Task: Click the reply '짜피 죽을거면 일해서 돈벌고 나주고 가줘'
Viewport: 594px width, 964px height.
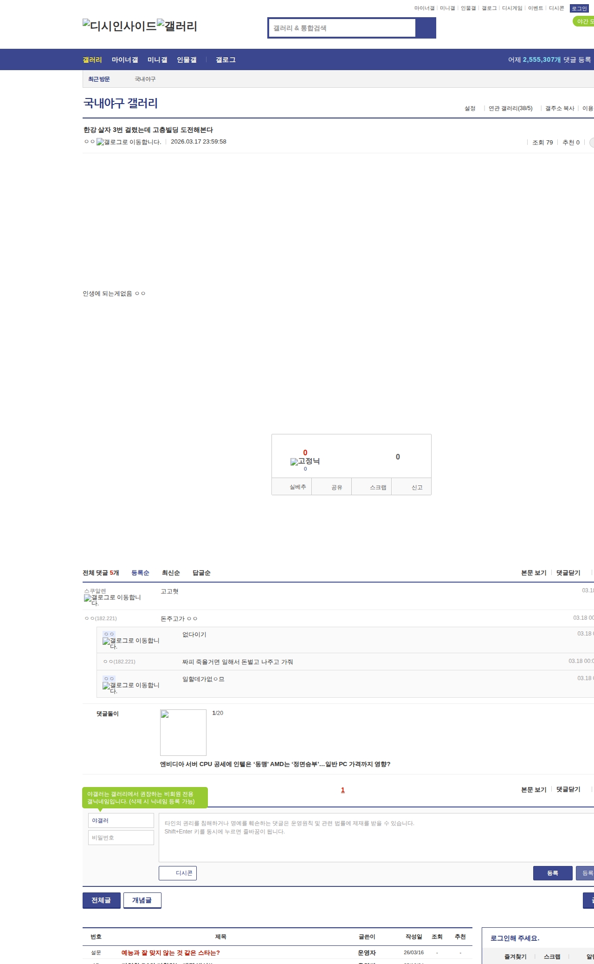Action: [x=238, y=662]
